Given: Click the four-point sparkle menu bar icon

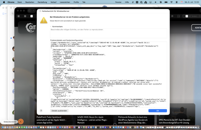Looking at the screenshot, I should (155, 2).
